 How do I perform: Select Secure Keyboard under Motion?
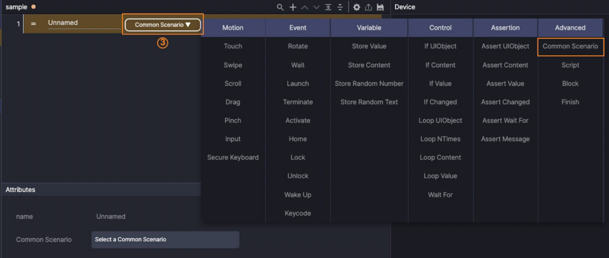[233, 158]
